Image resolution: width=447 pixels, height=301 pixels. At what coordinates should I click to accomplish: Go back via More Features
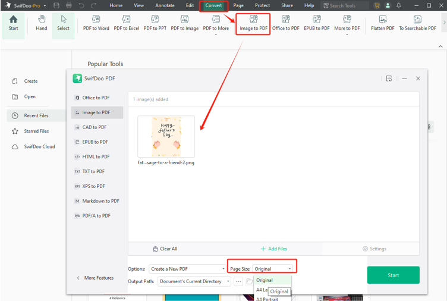pyautogui.click(x=95, y=278)
